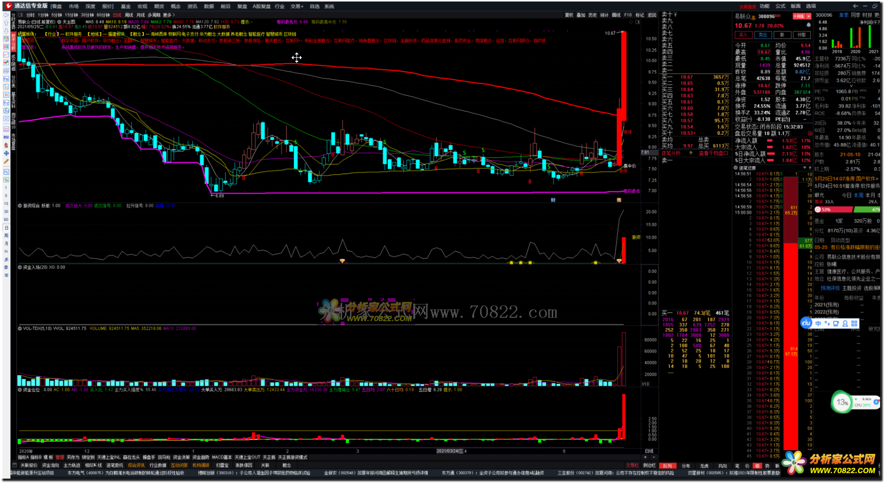Click the 统计 statistics button
This screenshot has width=885, height=483.
click(x=604, y=15)
